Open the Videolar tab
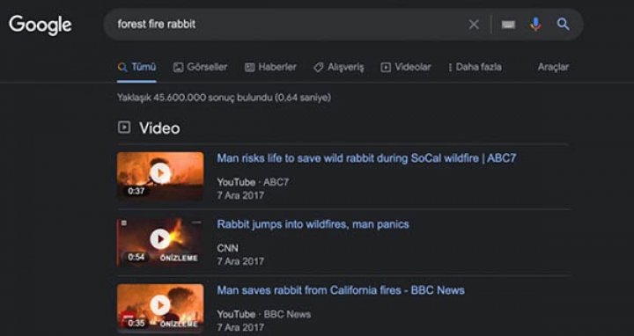Viewport: 634px width, 336px height. point(406,67)
